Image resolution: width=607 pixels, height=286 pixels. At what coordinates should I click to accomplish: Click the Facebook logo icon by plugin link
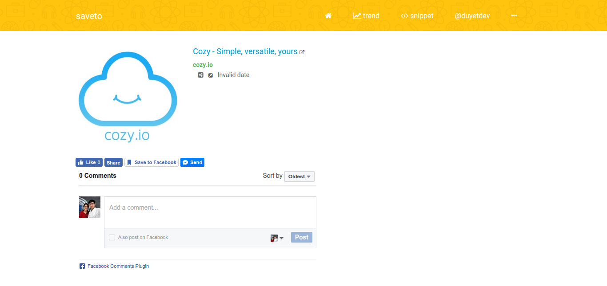coord(82,266)
